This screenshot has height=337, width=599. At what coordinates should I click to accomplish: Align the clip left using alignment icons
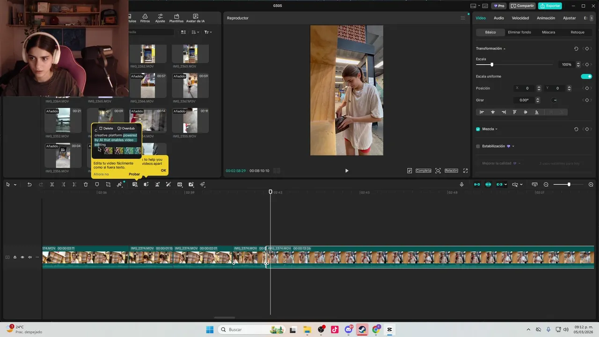482,112
